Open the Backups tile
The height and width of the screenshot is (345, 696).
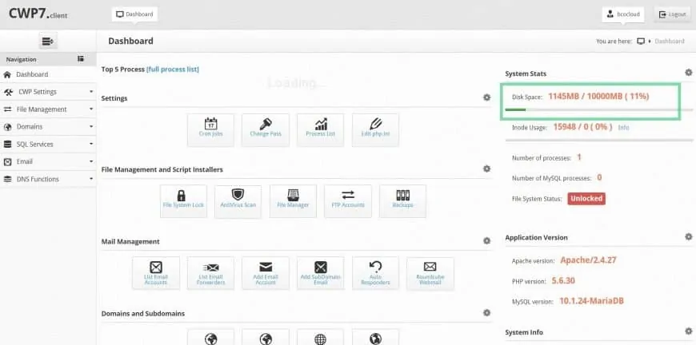coord(402,201)
